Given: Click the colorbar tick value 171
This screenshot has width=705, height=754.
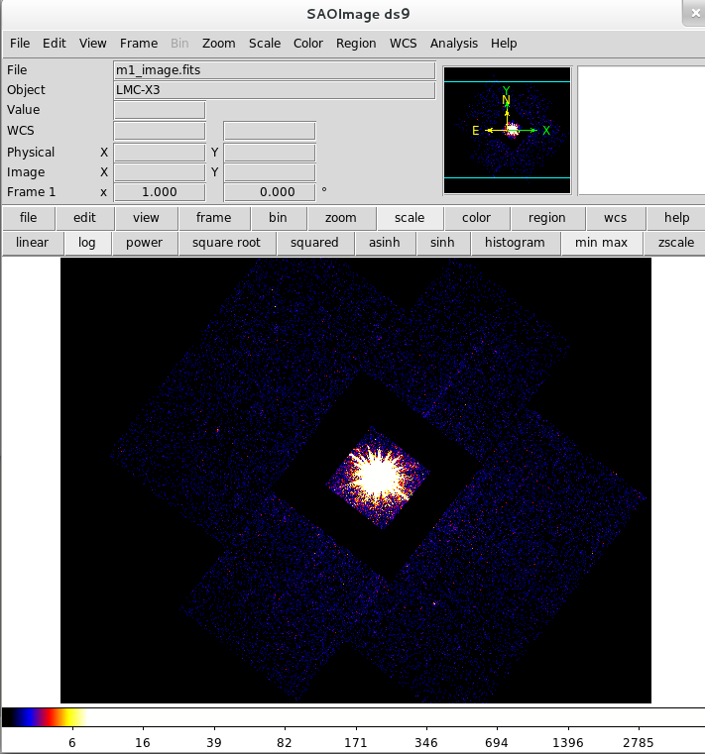Looking at the screenshot, I should click(356, 742).
